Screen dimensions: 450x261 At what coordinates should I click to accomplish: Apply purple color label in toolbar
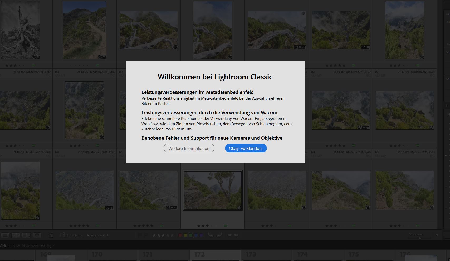pyautogui.click(x=201, y=235)
